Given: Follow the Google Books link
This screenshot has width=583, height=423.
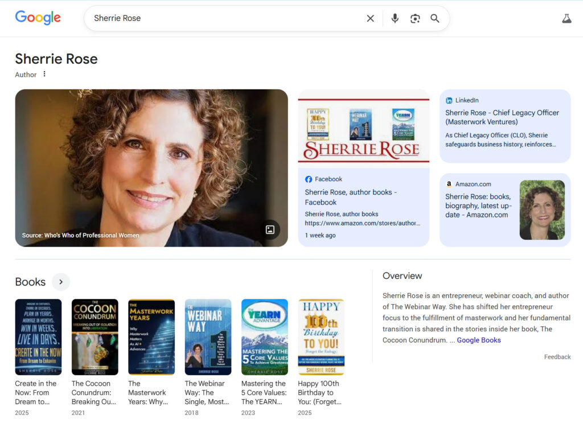Looking at the screenshot, I should [x=478, y=340].
